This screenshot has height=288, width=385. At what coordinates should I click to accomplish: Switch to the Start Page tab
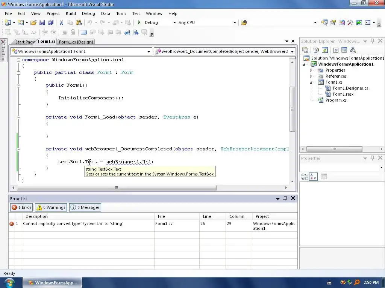click(x=25, y=42)
